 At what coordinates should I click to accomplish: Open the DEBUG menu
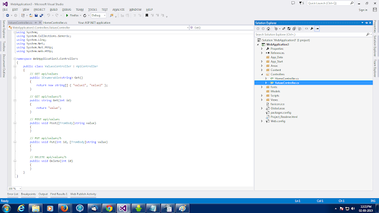pos(66,9)
